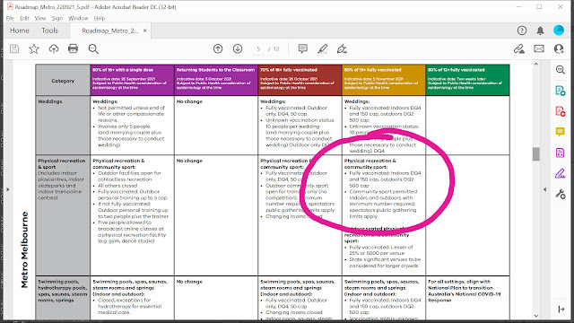Open the find text magnifier
The width and height of the screenshot is (574, 323).
click(93, 49)
